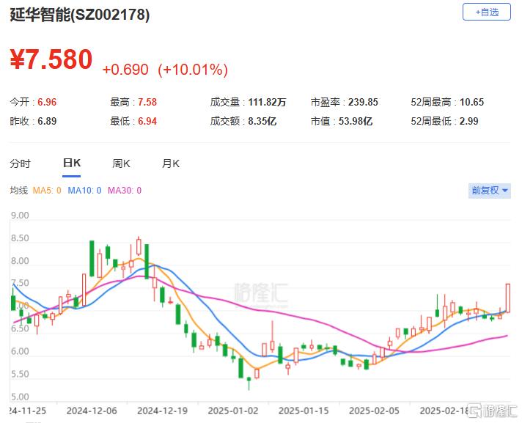Open the 前复权 adjustment dropdown
Screen dimensions: 522x423
pos(490,191)
